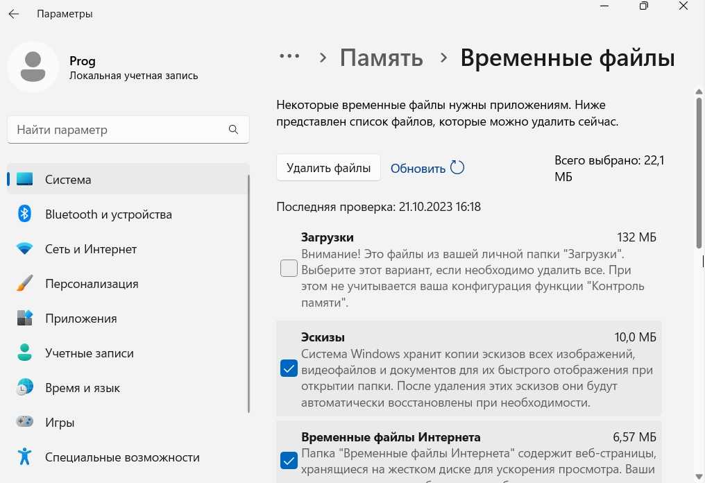The width and height of the screenshot is (705, 483).
Task: Click the Bluetooth sidebar icon
Action: pyautogui.click(x=25, y=214)
